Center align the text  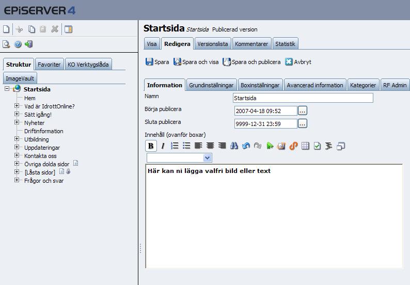coord(210,146)
